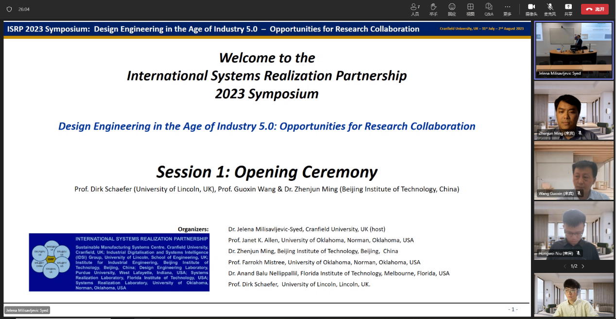Open the Q&A panel

coord(489,9)
